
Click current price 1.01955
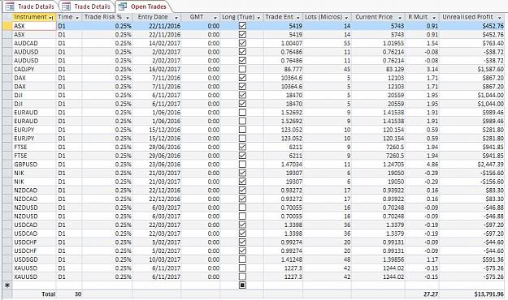pos(393,43)
